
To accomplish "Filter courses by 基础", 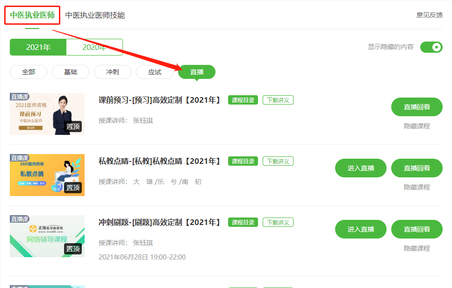I will coord(71,72).
